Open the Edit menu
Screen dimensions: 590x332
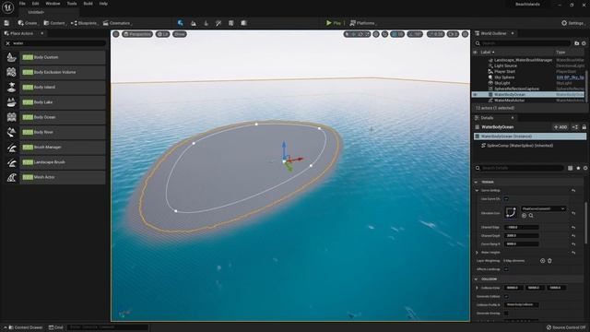(35, 4)
